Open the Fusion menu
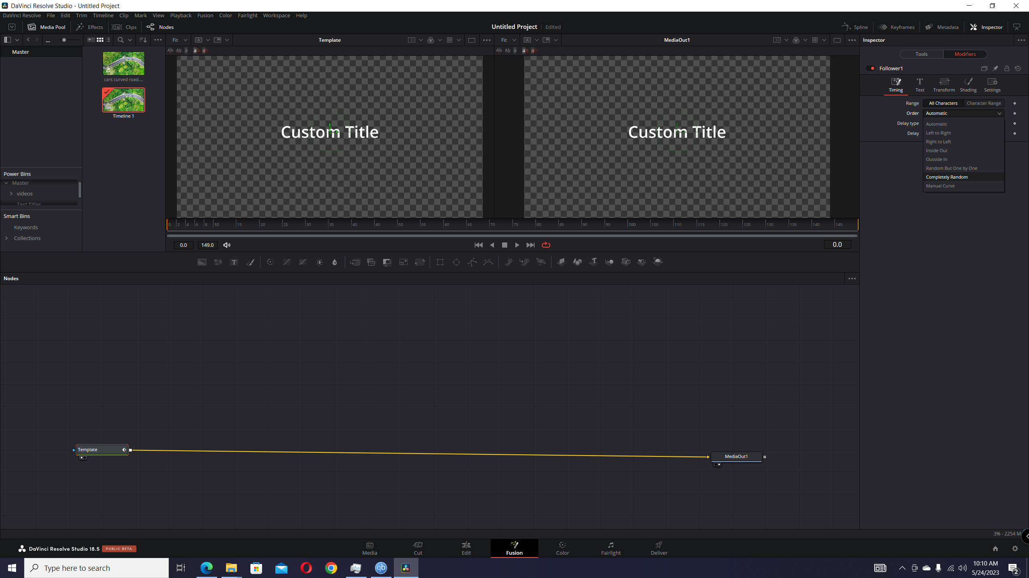The width and height of the screenshot is (1029, 578). click(x=205, y=15)
